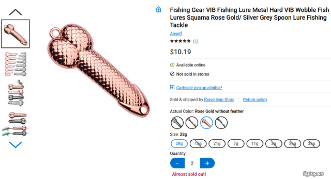Increase quantity with the plus button
This screenshot has height=179, width=331.
click(x=207, y=163)
